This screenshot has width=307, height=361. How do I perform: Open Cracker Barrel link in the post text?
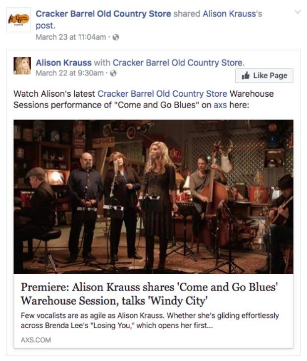[162, 94]
